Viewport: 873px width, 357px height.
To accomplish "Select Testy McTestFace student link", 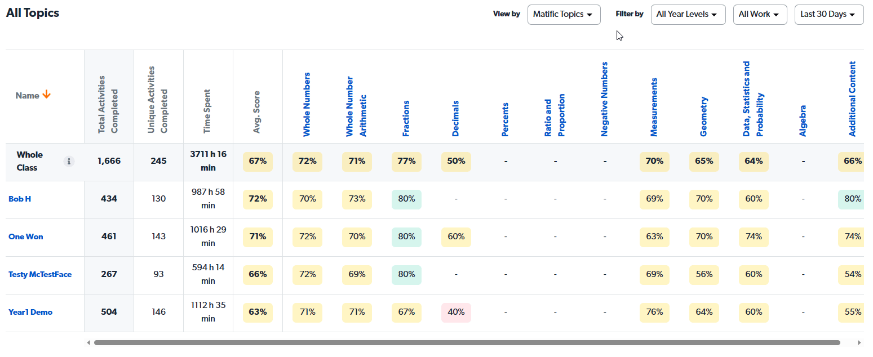I will [x=40, y=274].
